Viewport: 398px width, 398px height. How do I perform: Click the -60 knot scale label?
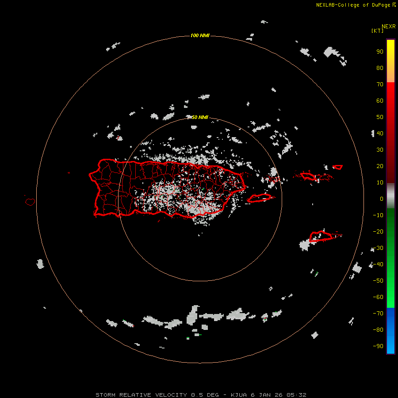378,297
